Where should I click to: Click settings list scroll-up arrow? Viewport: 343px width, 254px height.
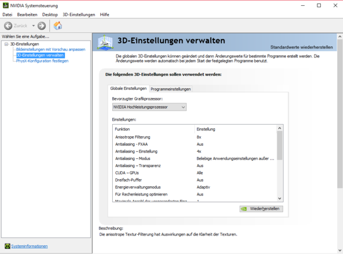[280, 128]
